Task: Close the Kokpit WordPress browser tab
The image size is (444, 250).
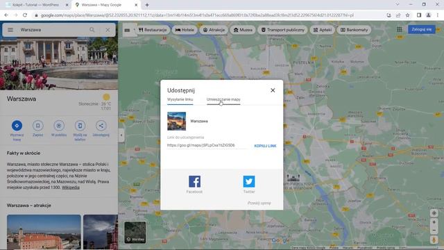Action: [x=67, y=5]
